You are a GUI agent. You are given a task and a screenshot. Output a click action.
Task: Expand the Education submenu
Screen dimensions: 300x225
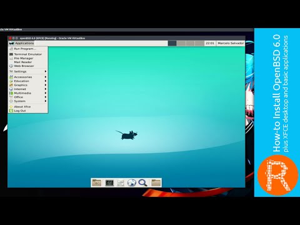coord(28,81)
